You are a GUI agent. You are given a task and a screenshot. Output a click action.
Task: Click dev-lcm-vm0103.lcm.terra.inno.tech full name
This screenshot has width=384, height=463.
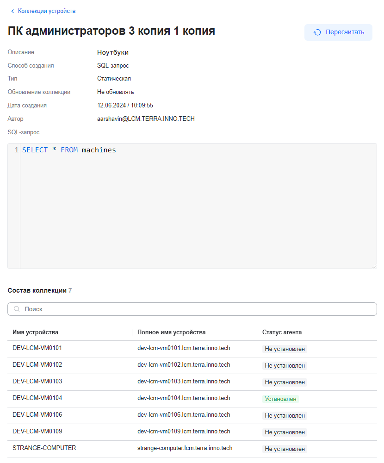(x=184, y=382)
